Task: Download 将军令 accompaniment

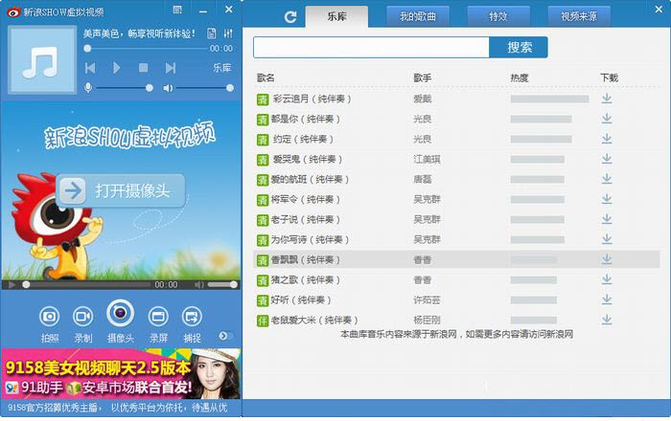Action: (x=607, y=199)
